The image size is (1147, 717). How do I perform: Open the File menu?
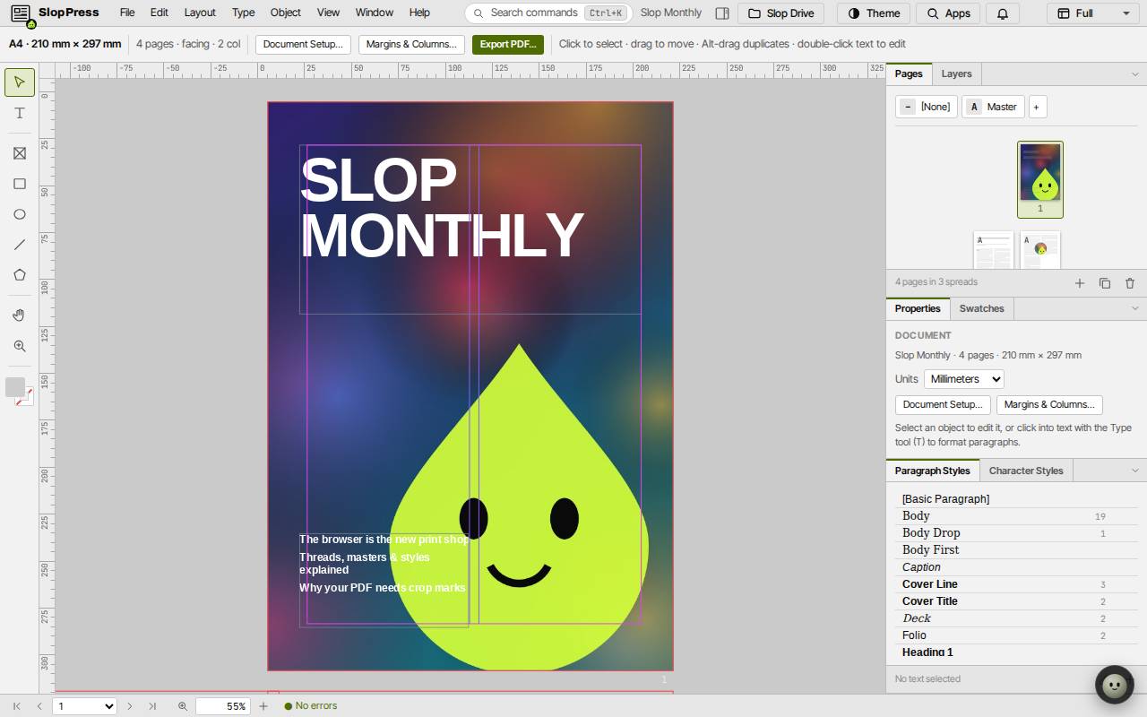click(x=127, y=13)
